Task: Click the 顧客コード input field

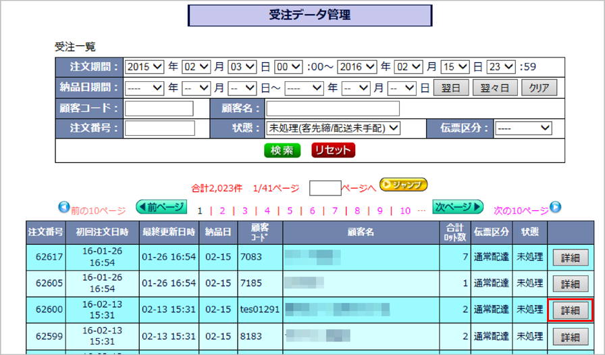Action: [159, 108]
